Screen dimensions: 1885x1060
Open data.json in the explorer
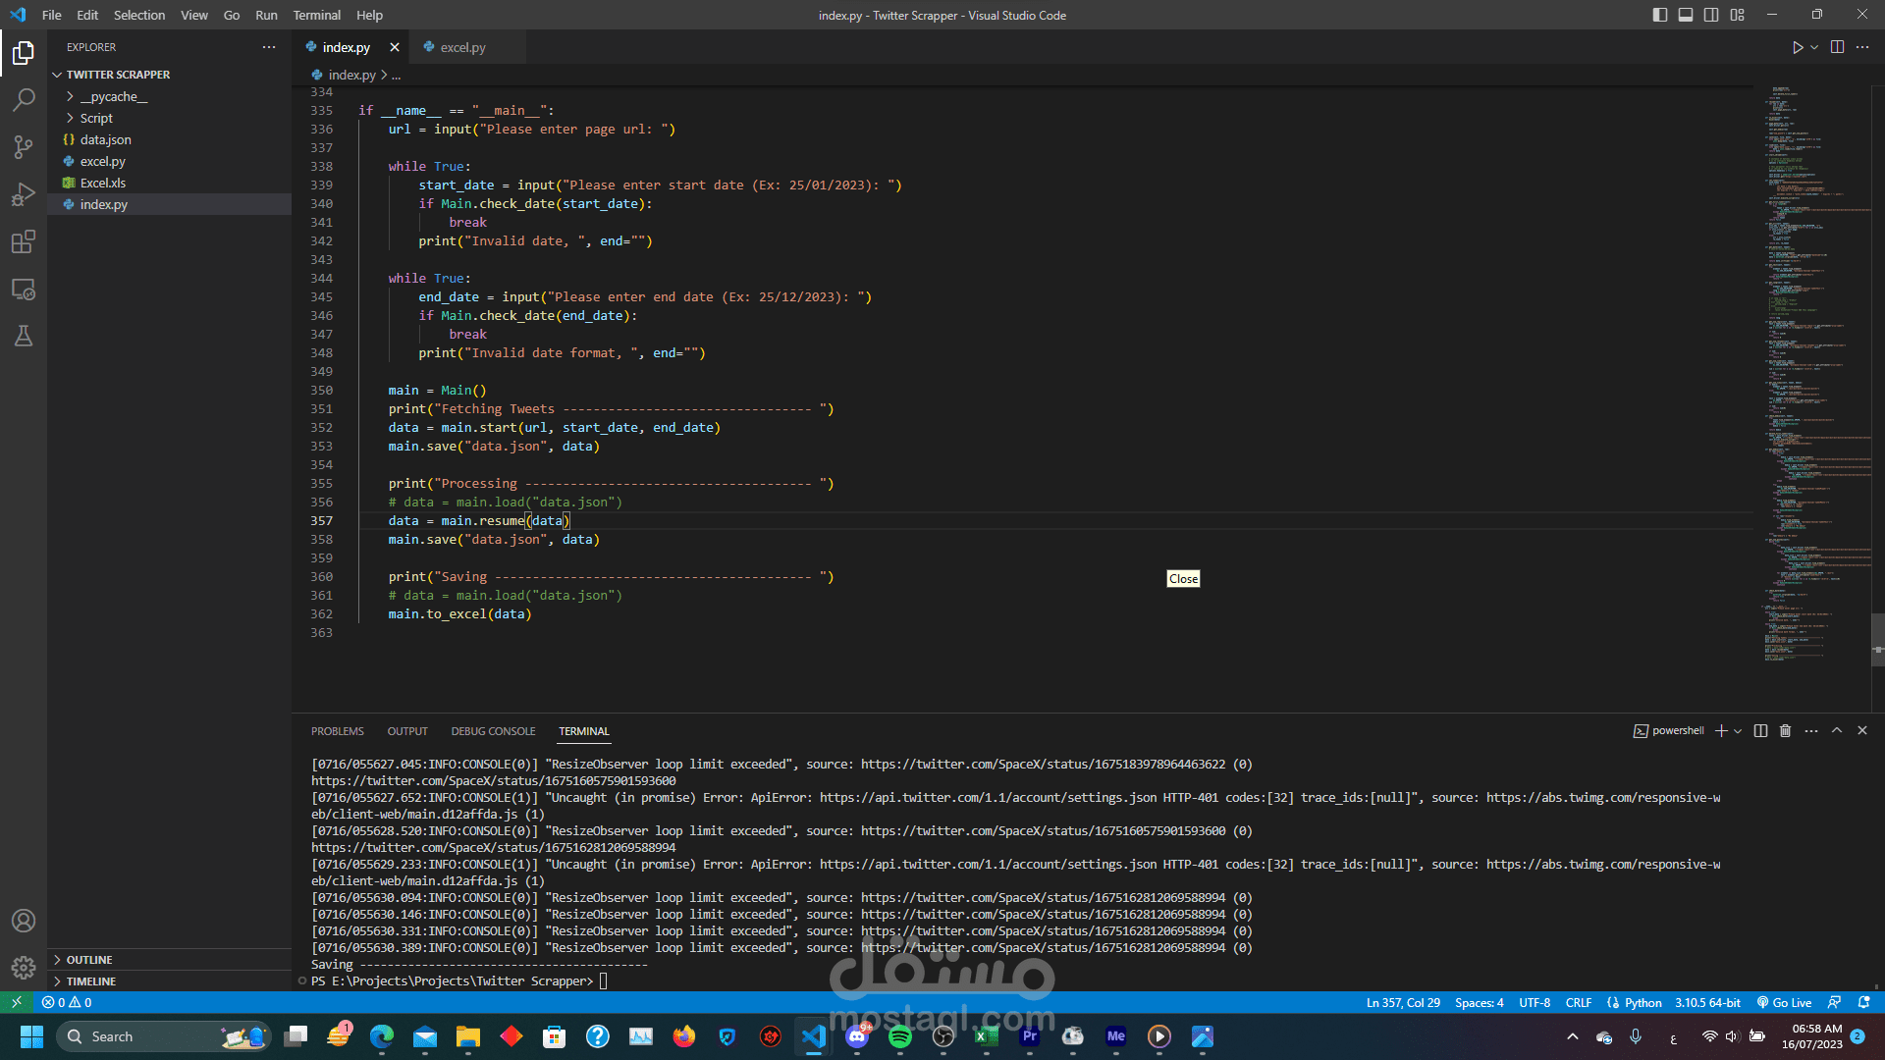[x=105, y=139]
